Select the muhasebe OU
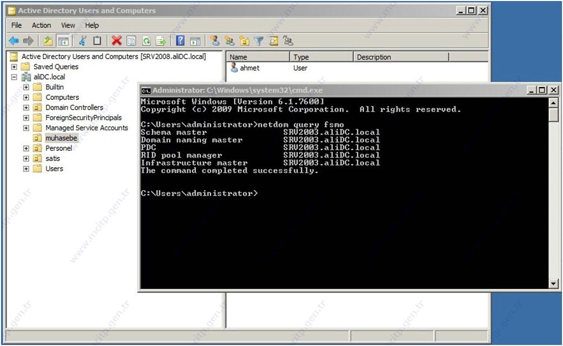Viewport: 563px width, 346px height. (x=61, y=138)
